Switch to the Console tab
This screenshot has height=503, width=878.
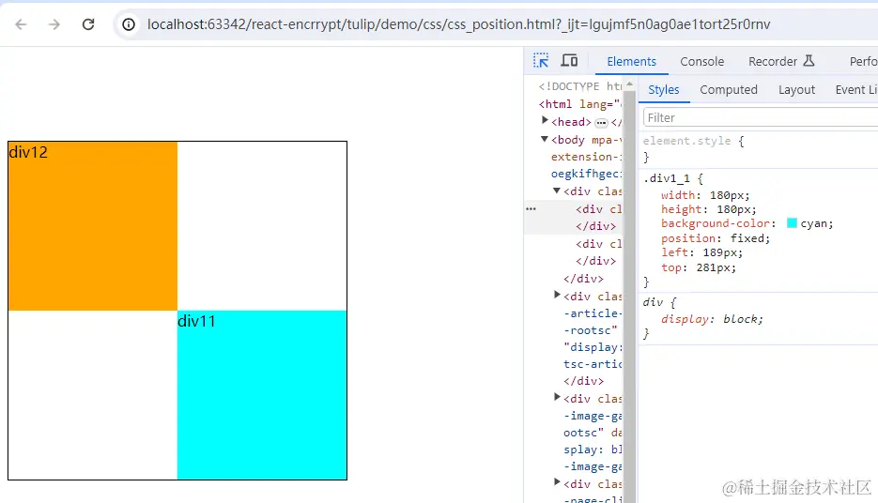(701, 61)
